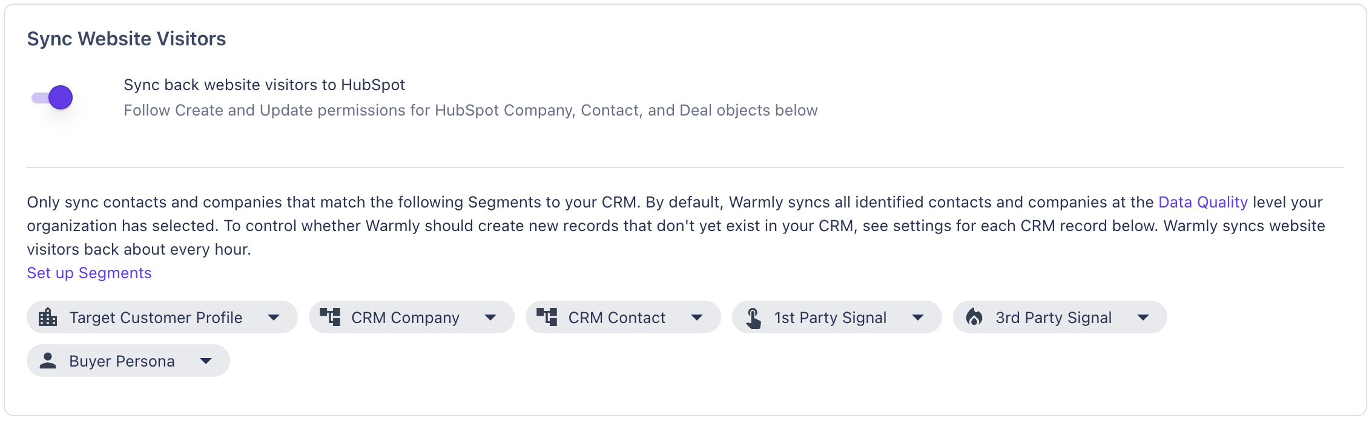
Task: Click the 1st Party Signal pointer icon
Action: pos(753,318)
